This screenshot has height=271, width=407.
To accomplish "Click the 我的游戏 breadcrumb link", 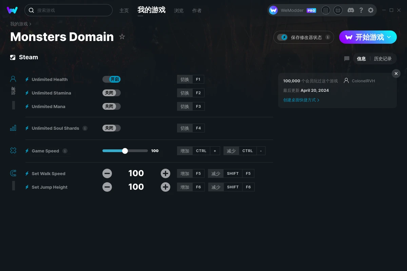I will [19, 24].
